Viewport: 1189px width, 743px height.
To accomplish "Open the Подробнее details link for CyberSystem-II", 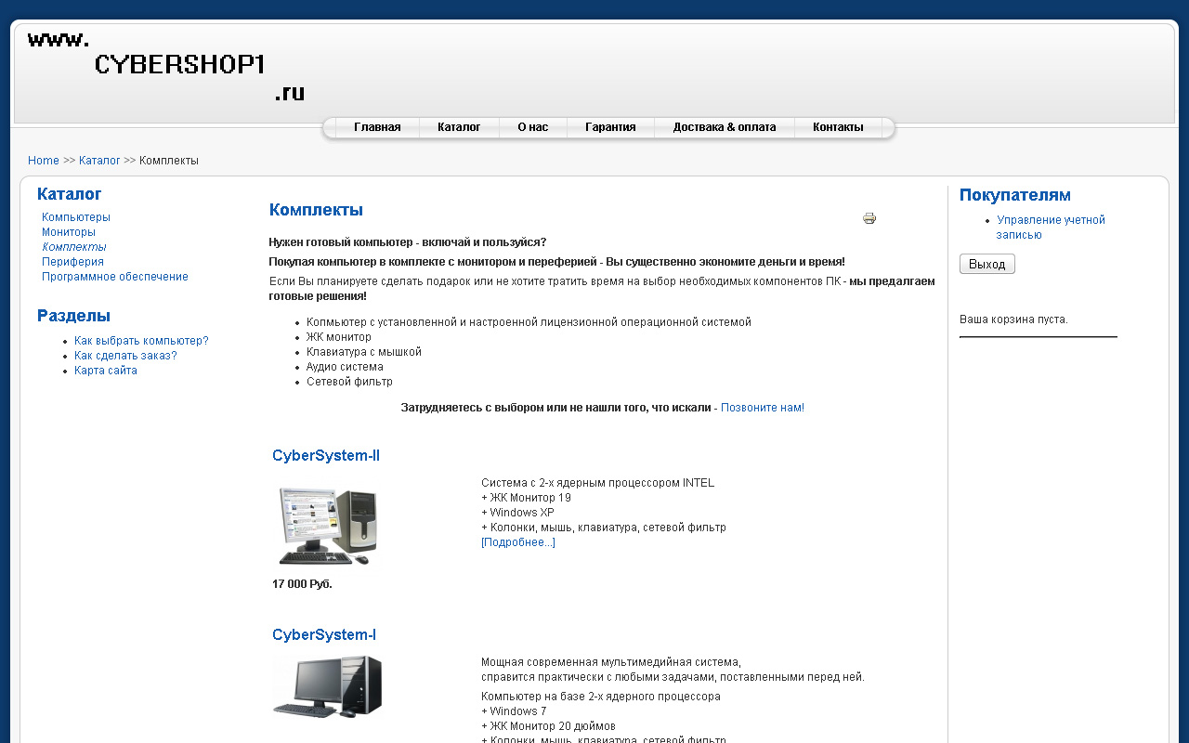I will (x=517, y=541).
